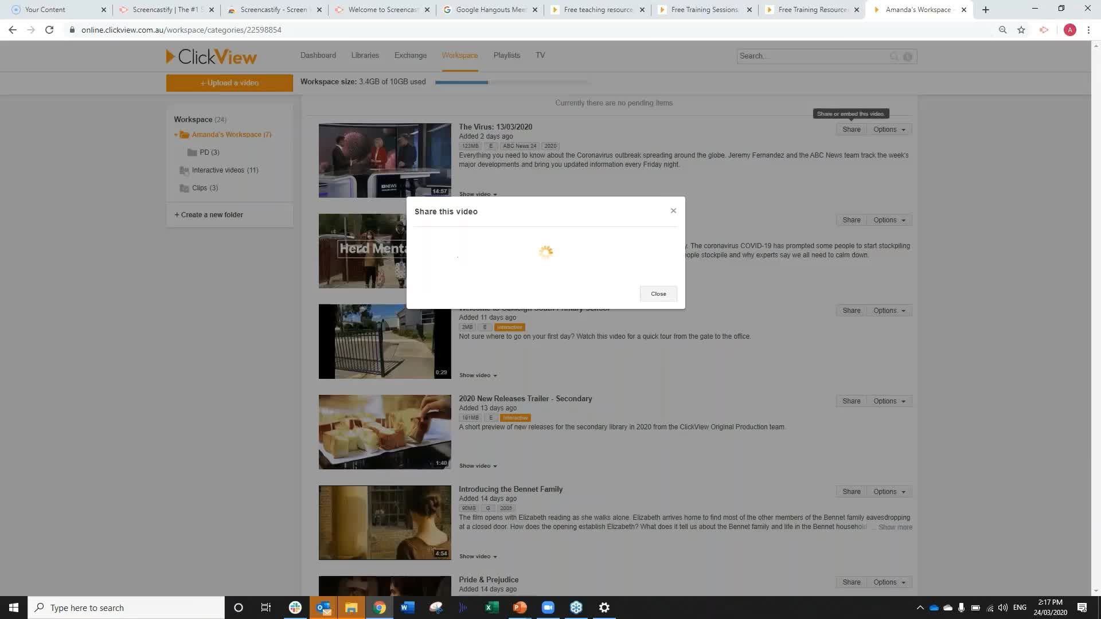
Task: Open Options for Introducing the Bennet Family
Action: tap(889, 492)
